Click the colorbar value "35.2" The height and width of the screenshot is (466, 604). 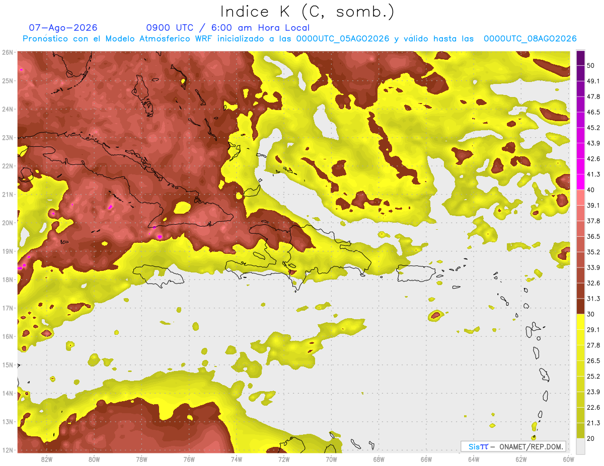tap(593, 252)
